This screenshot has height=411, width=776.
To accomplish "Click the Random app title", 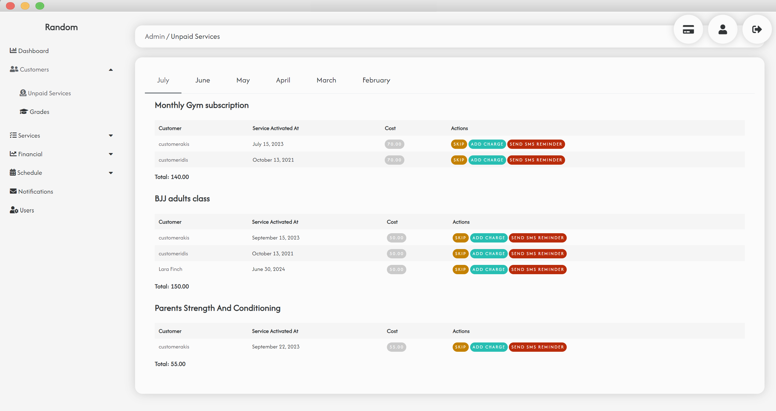I will click(x=61, y=27).
